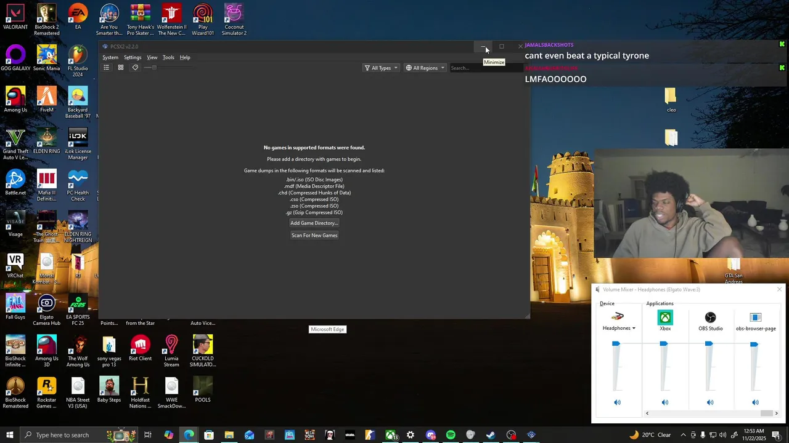Select the Rockstar Games desktop icon
The height and width of the screenshot is (443, 789).
[x=47, y=393]
